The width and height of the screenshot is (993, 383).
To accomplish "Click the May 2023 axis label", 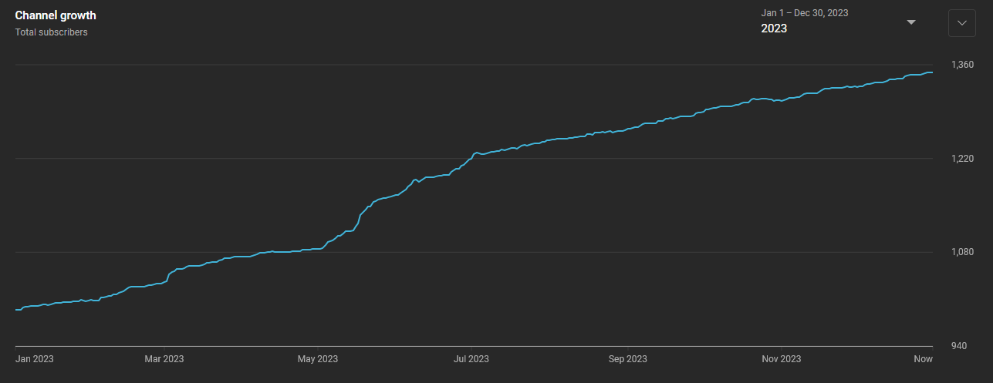I will (x=318, y=359).
